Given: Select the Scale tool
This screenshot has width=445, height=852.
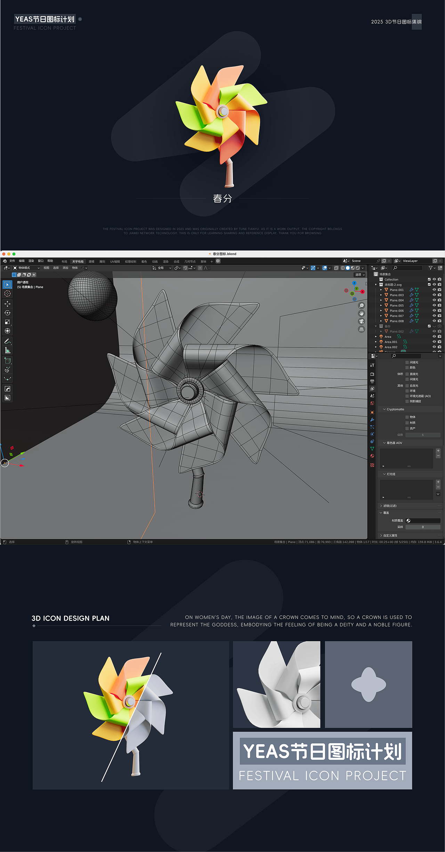Looking at the screenshot, I should 7,322.
